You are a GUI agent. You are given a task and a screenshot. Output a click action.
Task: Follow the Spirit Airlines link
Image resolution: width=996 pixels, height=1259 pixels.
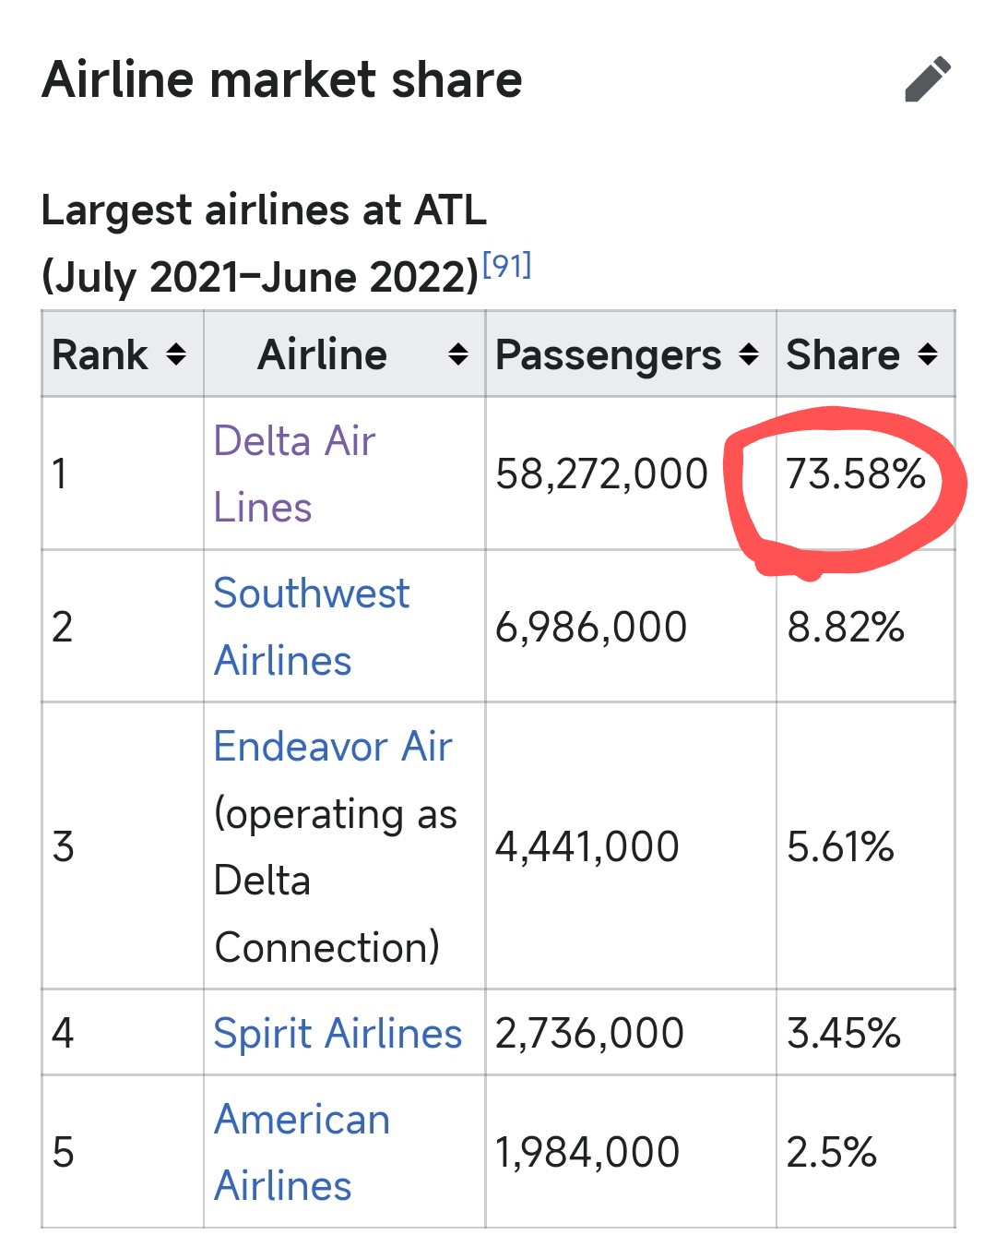337,1033
